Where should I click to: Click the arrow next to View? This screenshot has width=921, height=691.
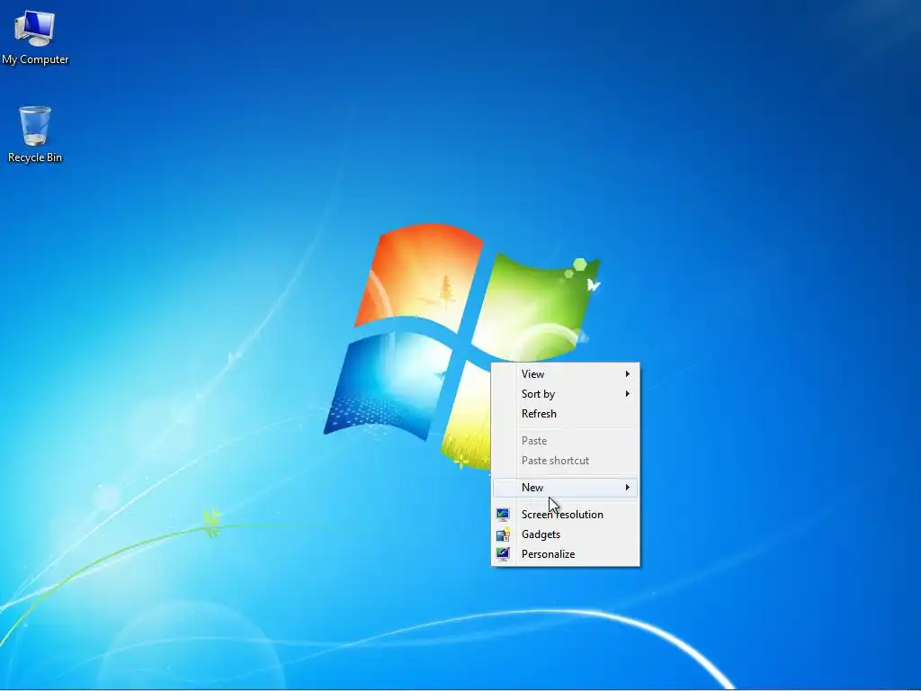pyautogui.click(x=627, y=374)
